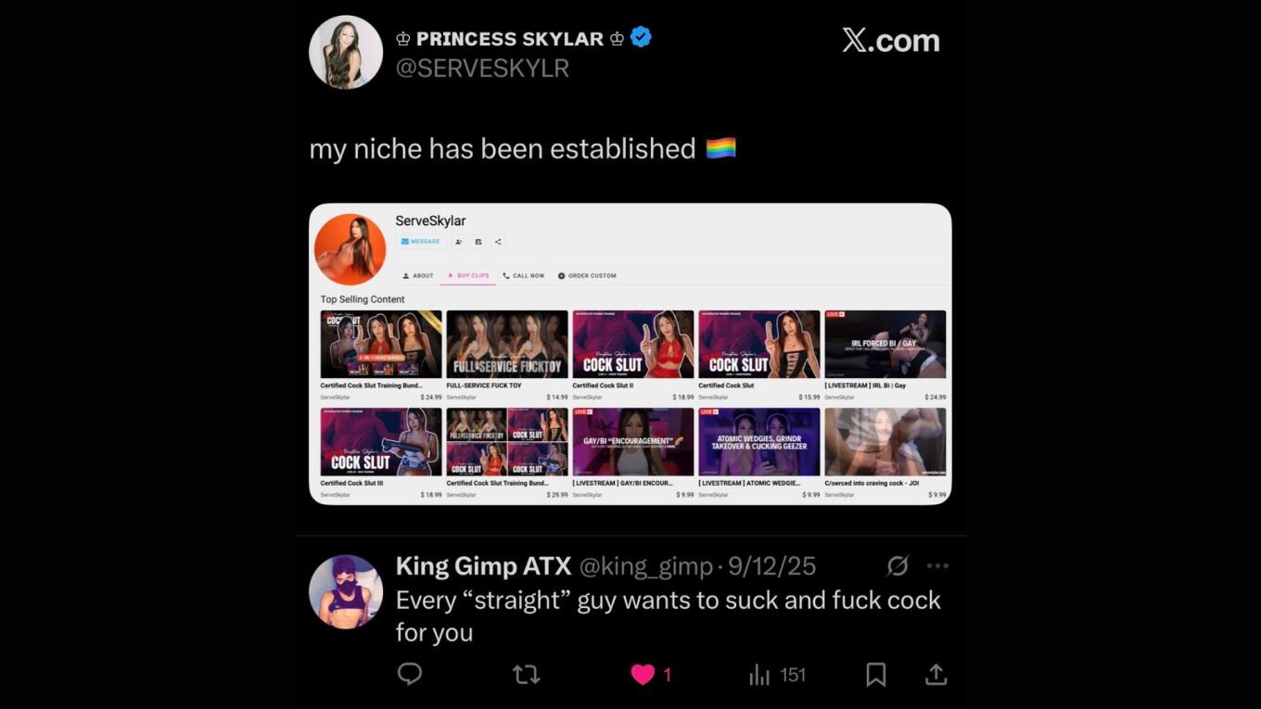Select the Call Now tab

(524, 275)
